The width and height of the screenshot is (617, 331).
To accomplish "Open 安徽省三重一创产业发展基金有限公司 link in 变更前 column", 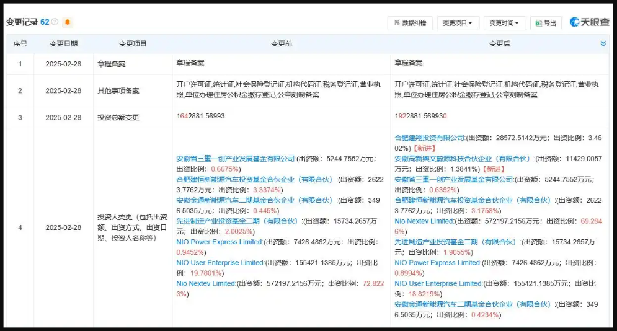I will 235,159.
